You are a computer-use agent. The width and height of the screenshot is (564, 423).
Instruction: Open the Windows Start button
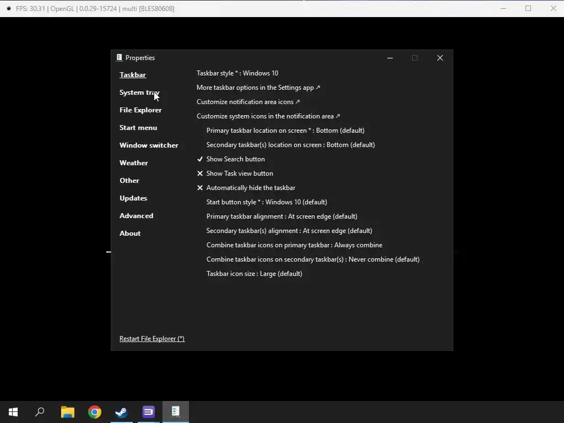click(13, 412)
